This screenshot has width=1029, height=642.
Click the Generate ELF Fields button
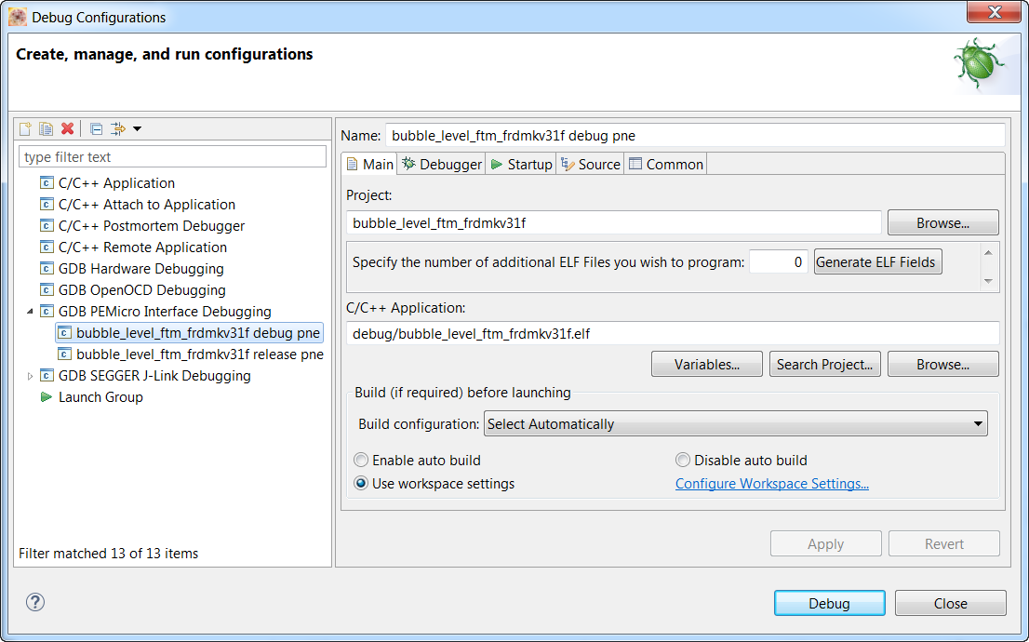tap(877, 262)
